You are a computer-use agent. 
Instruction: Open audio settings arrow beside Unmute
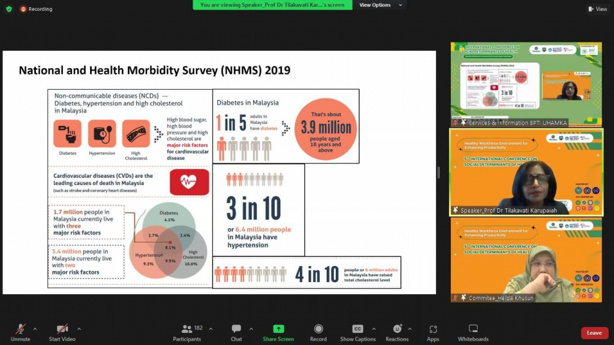35,329
